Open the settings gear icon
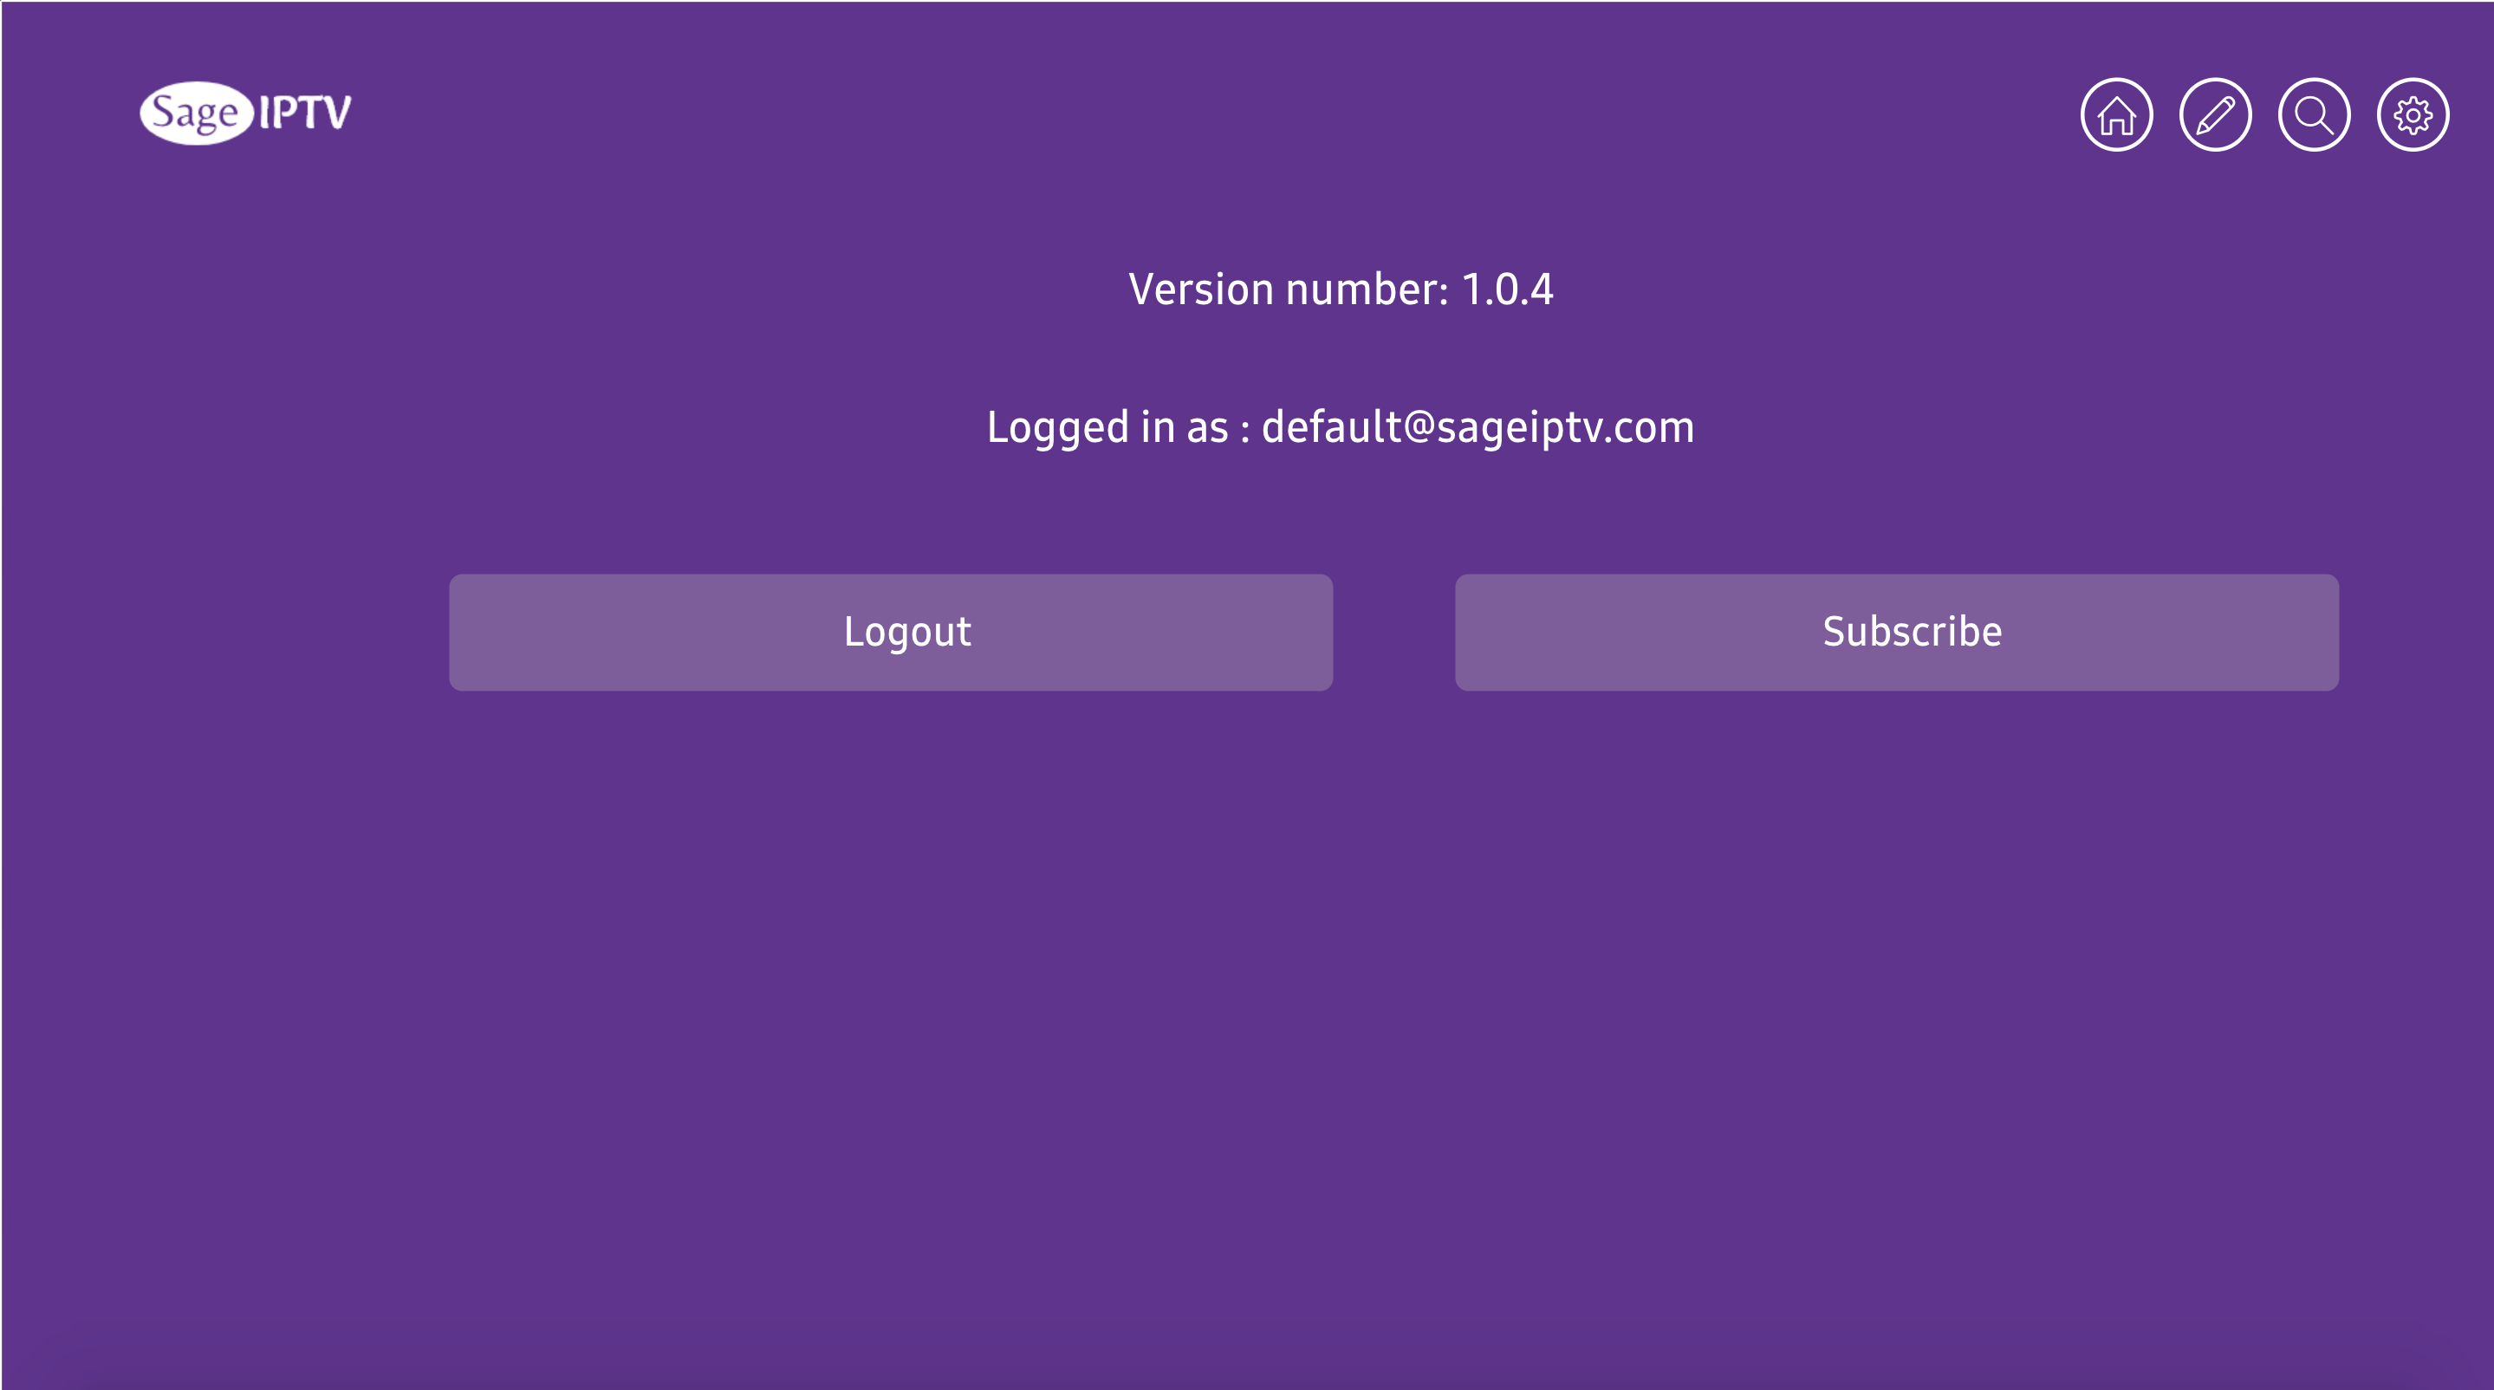 (2413, 114)
